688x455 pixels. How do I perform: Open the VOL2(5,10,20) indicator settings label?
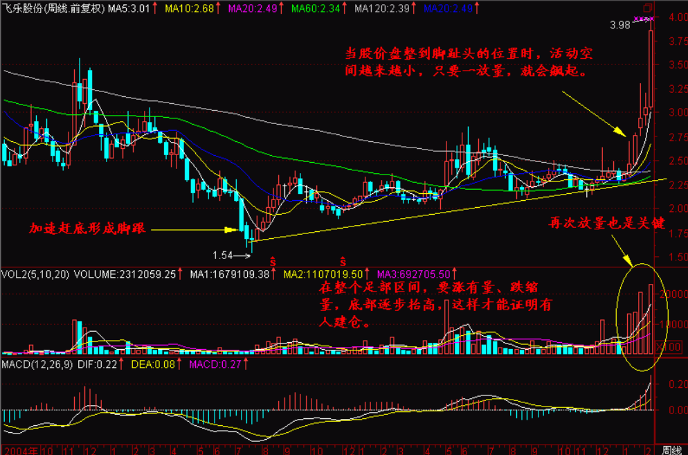tap(34, 274)
